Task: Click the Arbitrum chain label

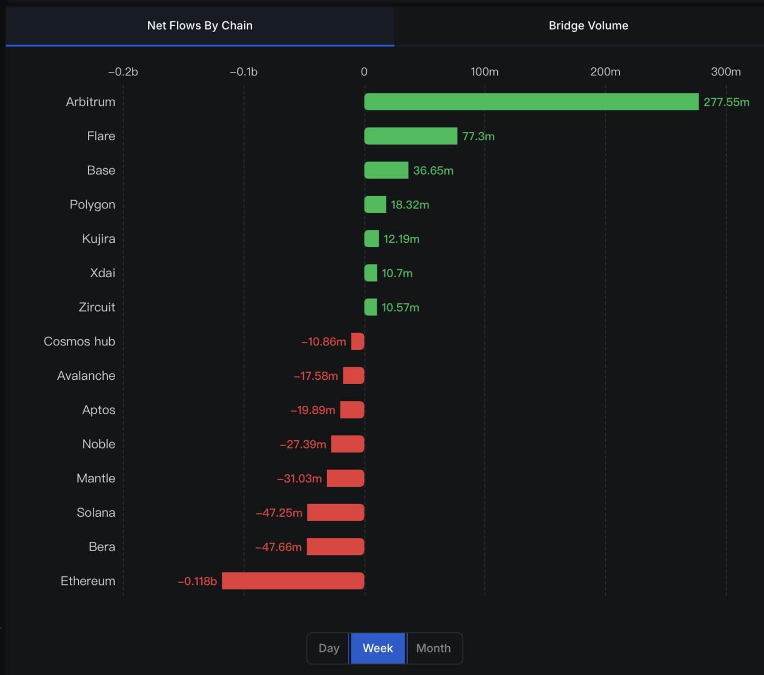Action: point(91,102)
